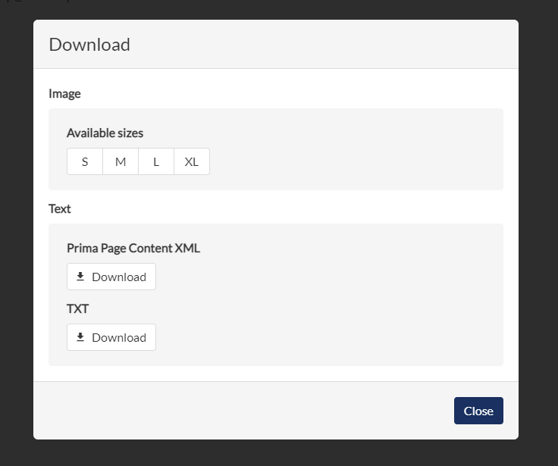The image size is (558, 466).
Task: Click the TXT format label
Action: [x=77, y=308]
